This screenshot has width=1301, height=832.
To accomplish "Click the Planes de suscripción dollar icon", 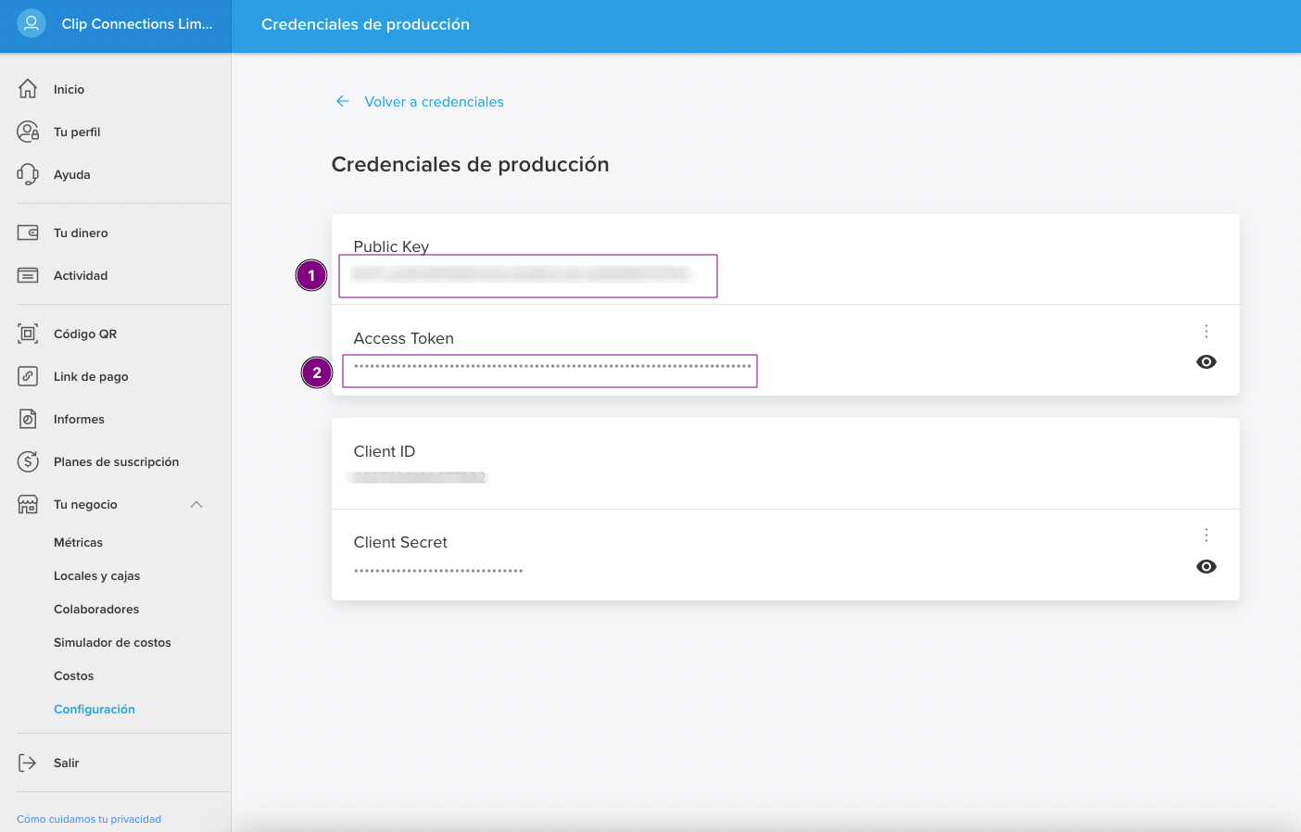I will [28, 461].
